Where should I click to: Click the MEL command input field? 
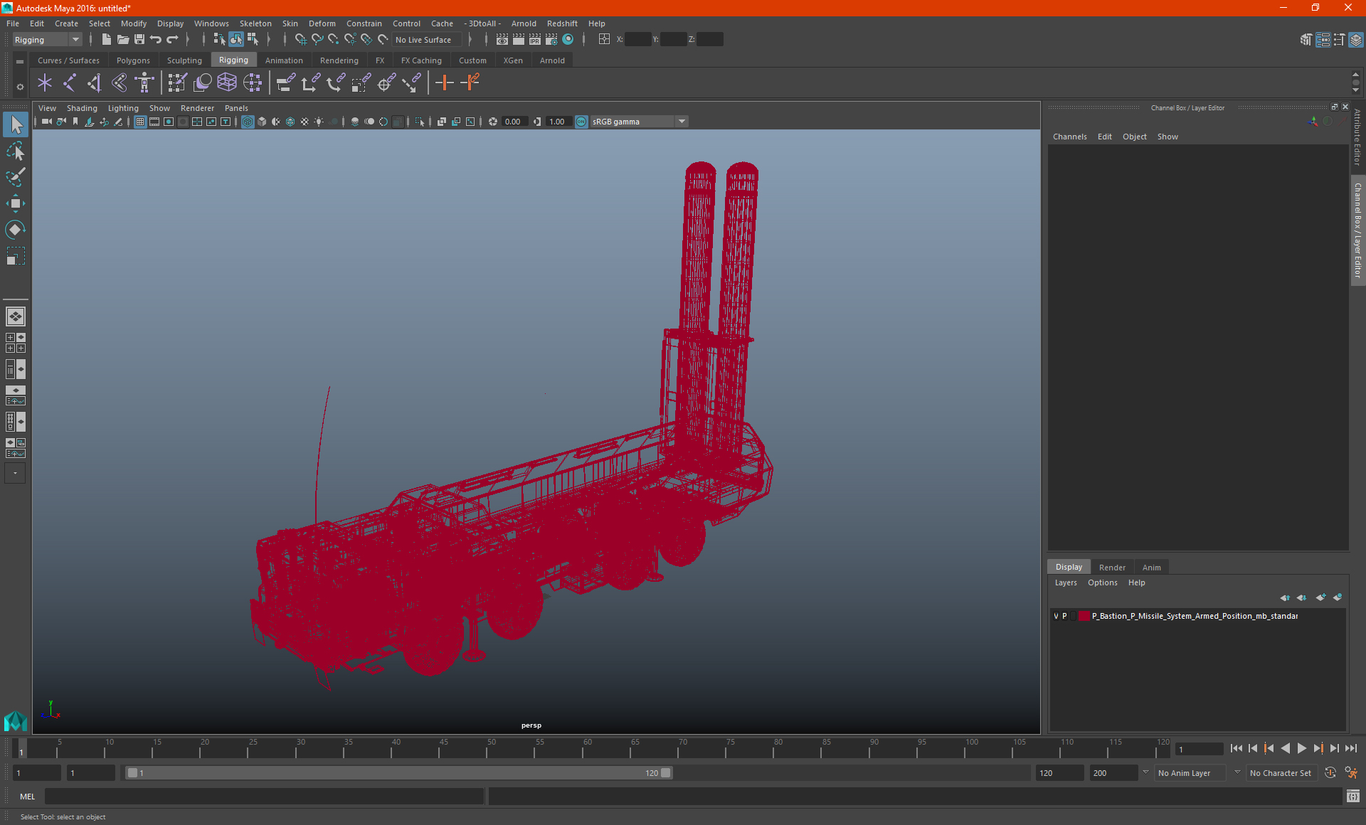(x=263, y=797)
